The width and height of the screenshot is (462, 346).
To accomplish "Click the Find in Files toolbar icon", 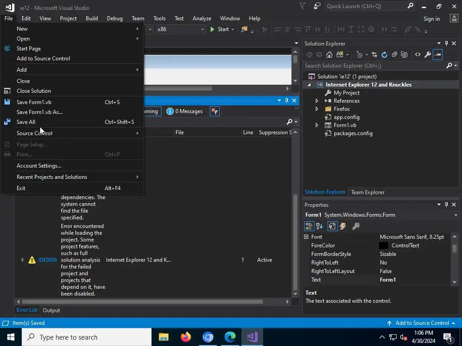I will [244, 29].
